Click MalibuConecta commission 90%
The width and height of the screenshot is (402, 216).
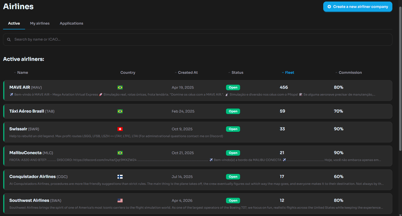coord(339,153)
